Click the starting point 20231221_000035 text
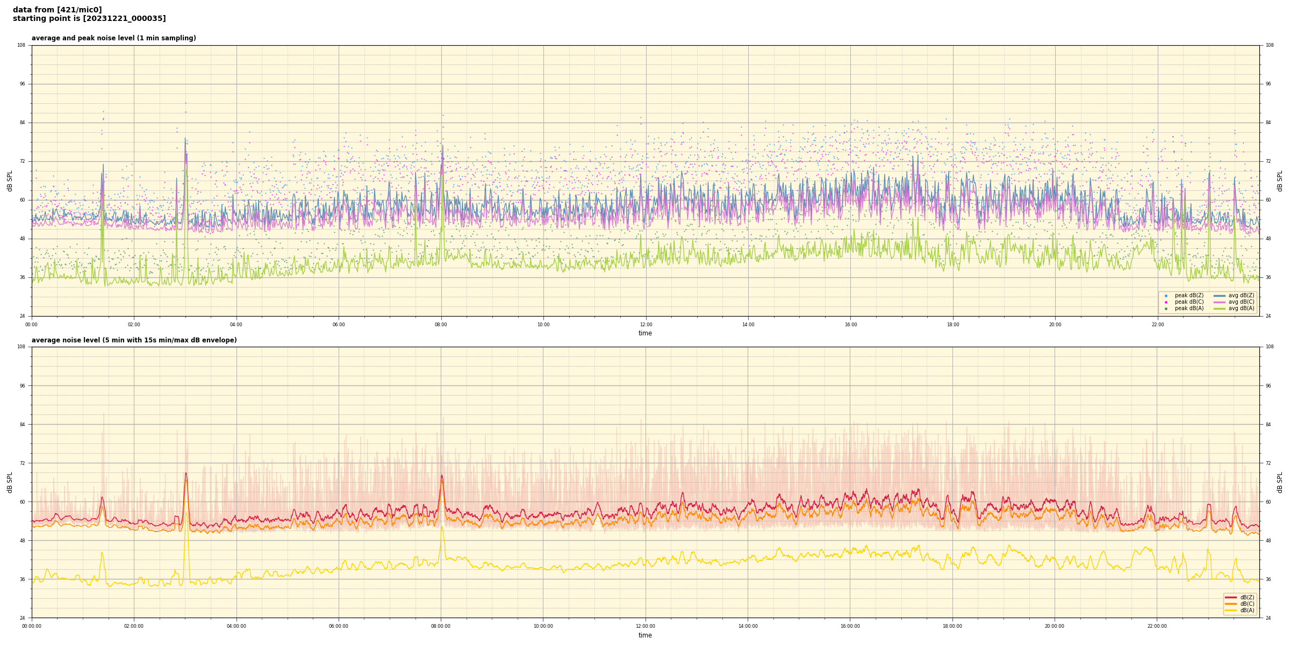This screenshot has height=645, width=1290. click(x=89, y=19)
